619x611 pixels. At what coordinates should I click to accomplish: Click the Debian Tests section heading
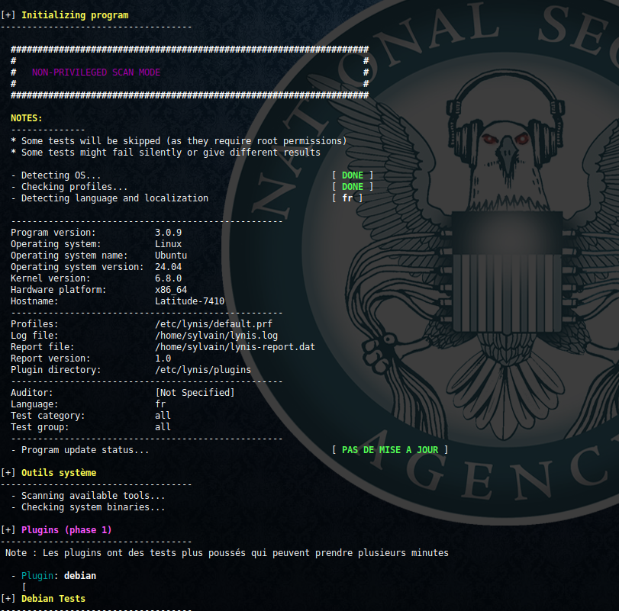coord(53,599)
